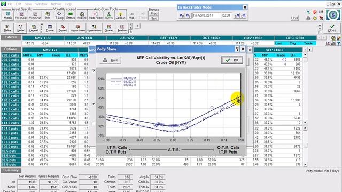Click puts section scrollbar down arrow
This screenshot has width=342, height=192.
click(x=305, y=164)
